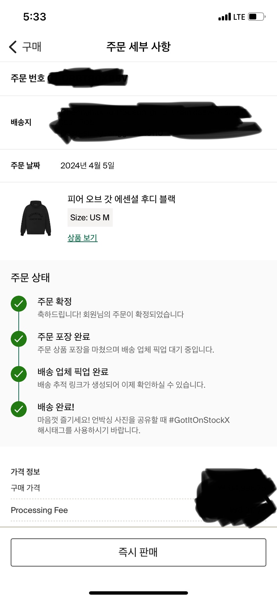Image resolution: width=277 pixels, height=600 pixels.
Task: Open the 상품 보기 link
Action: point(82,238)
